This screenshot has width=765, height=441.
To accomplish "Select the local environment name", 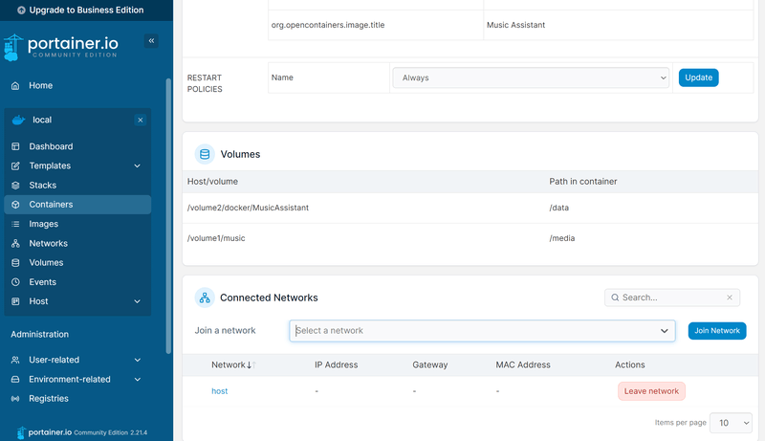I will pyautogui.click(x=42, y=120).
